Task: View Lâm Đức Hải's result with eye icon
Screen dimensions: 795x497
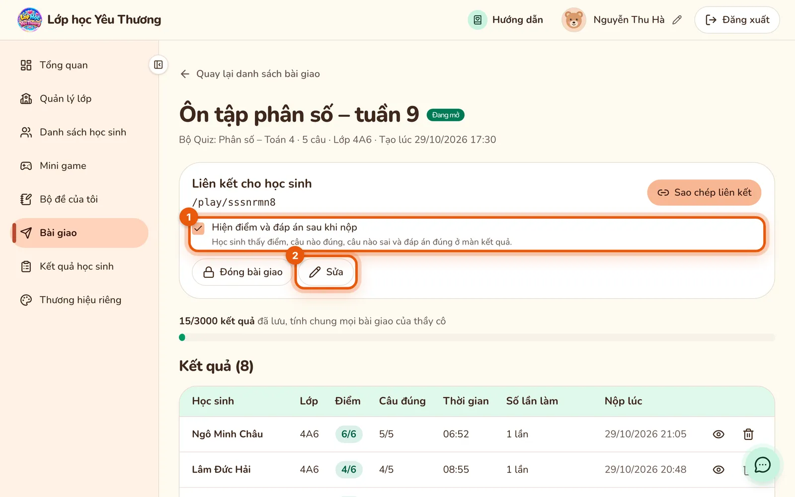Action: 718,469
